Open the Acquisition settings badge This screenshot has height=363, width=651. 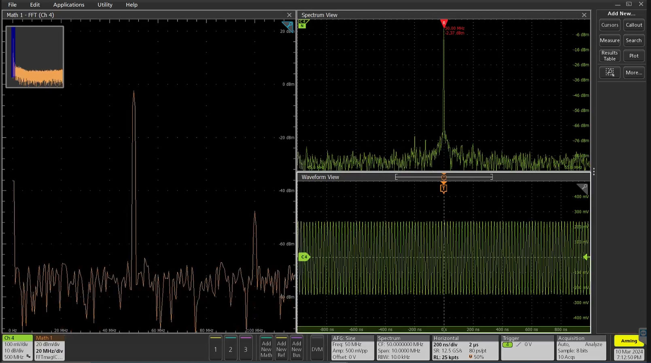point(581,348)
